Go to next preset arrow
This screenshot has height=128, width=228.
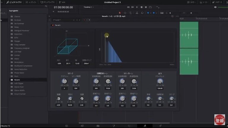[79, 20]
